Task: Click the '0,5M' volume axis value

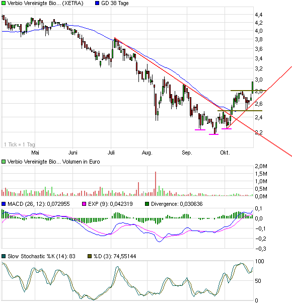Action: tap(261, 189)
